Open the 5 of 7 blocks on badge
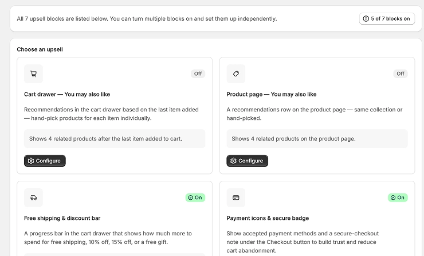 387,19
